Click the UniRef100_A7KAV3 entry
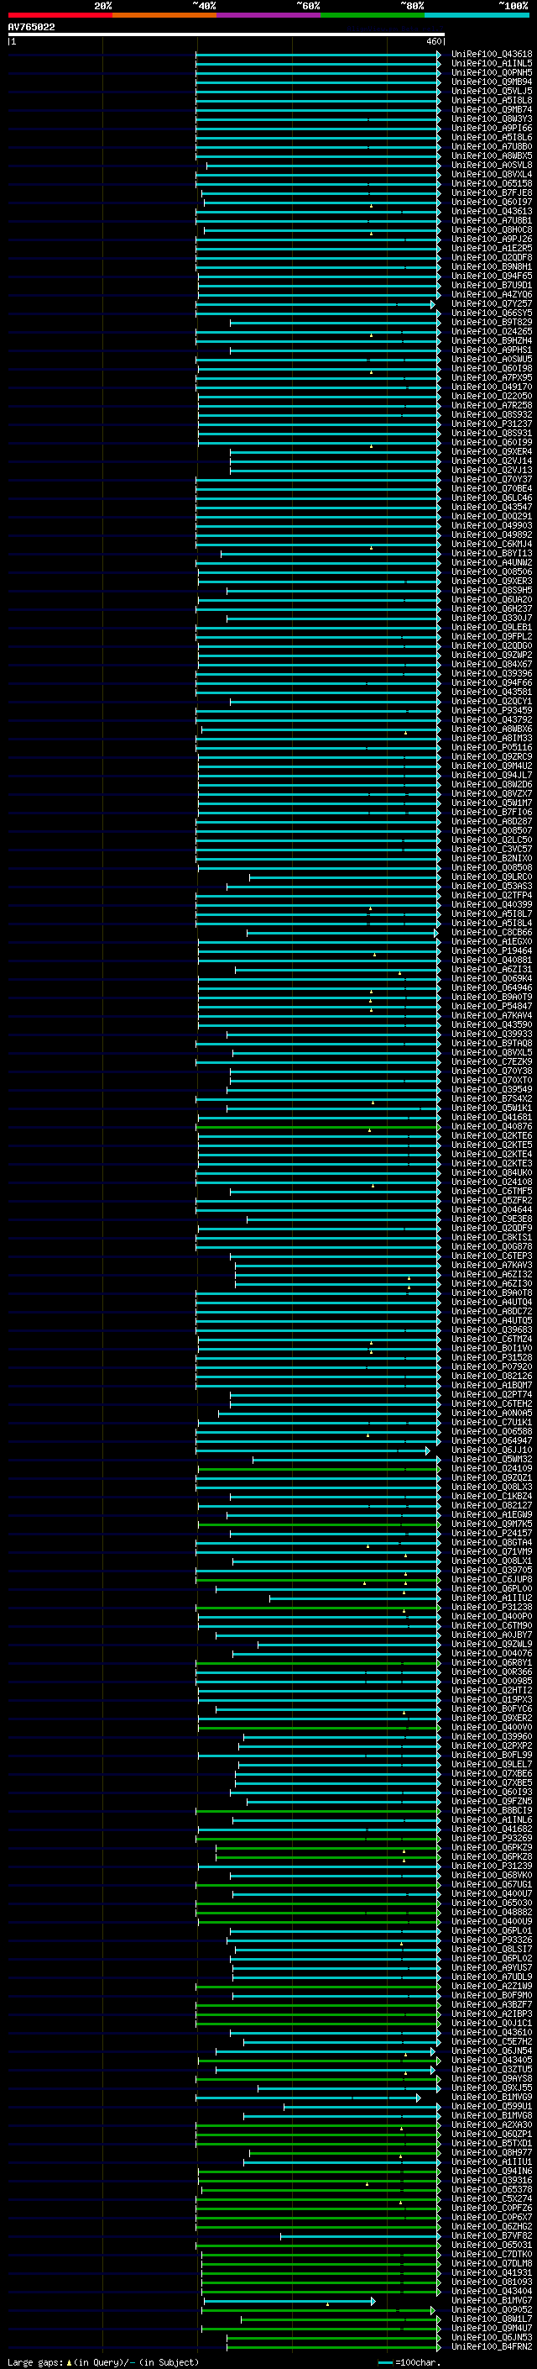 (492, 1266)
